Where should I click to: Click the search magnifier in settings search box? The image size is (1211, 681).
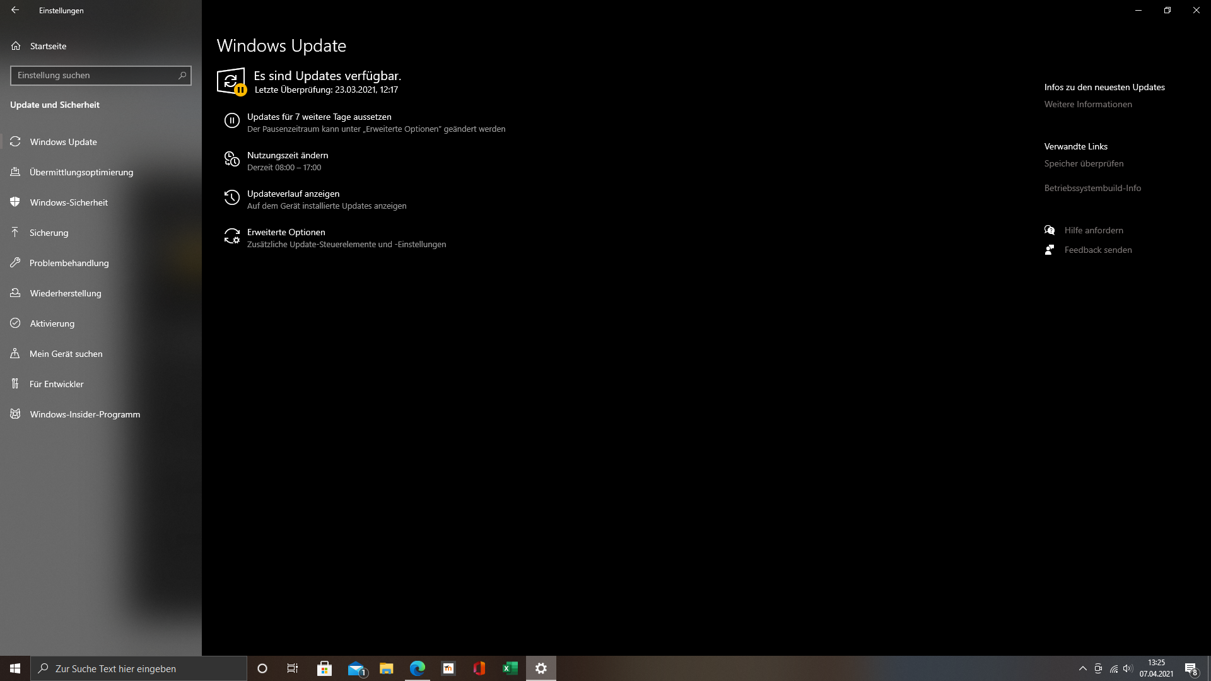point(182,75)
